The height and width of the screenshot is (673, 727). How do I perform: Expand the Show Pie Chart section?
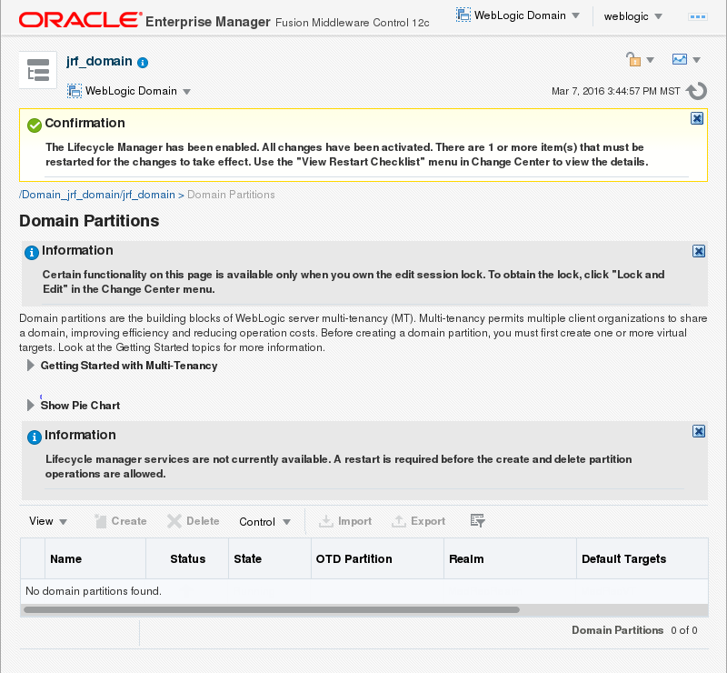click(x=31, y=406)
